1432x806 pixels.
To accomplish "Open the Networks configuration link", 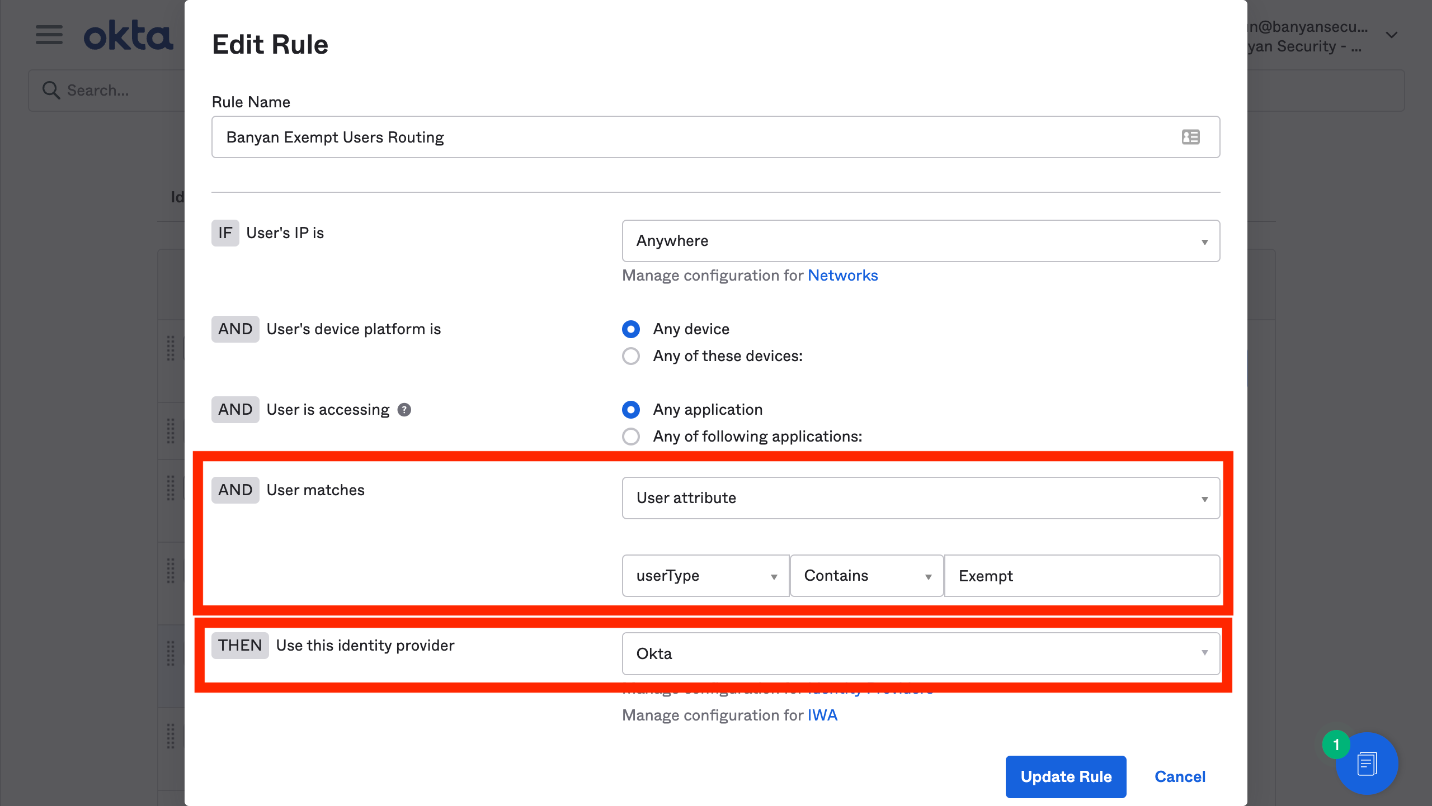I will point(842,275).
